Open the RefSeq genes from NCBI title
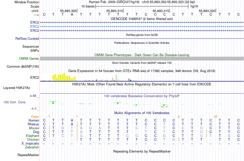The height and width of the screenshot is (161, 244). [142, 35]
